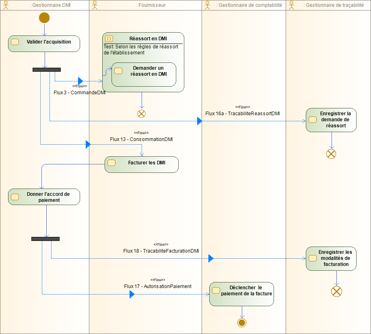
Task: Select the Enregistrer la demande de réassort action
Action: [331, 120]
